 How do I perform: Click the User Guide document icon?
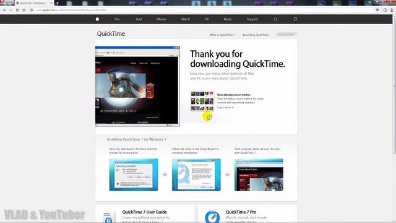coord(109,217)
